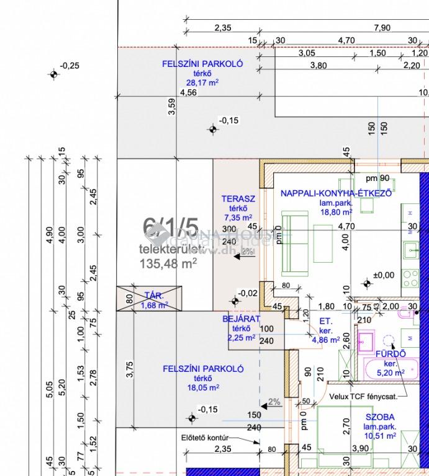Viewport: 429px width, 476px height.
Task: Click the '3,80' dimension value
Action: [x=318, y=65]
